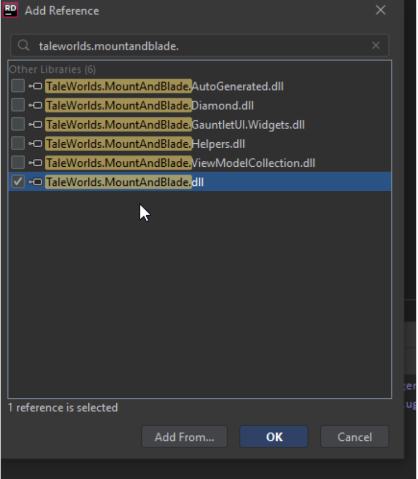Screen dimensions: 418x479
Task: Click the Rider RD logo icon
Action: click(10, 10)
